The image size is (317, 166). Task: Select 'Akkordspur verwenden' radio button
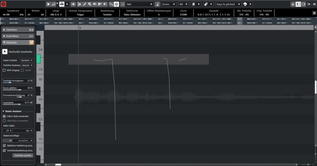click(4, 121)
